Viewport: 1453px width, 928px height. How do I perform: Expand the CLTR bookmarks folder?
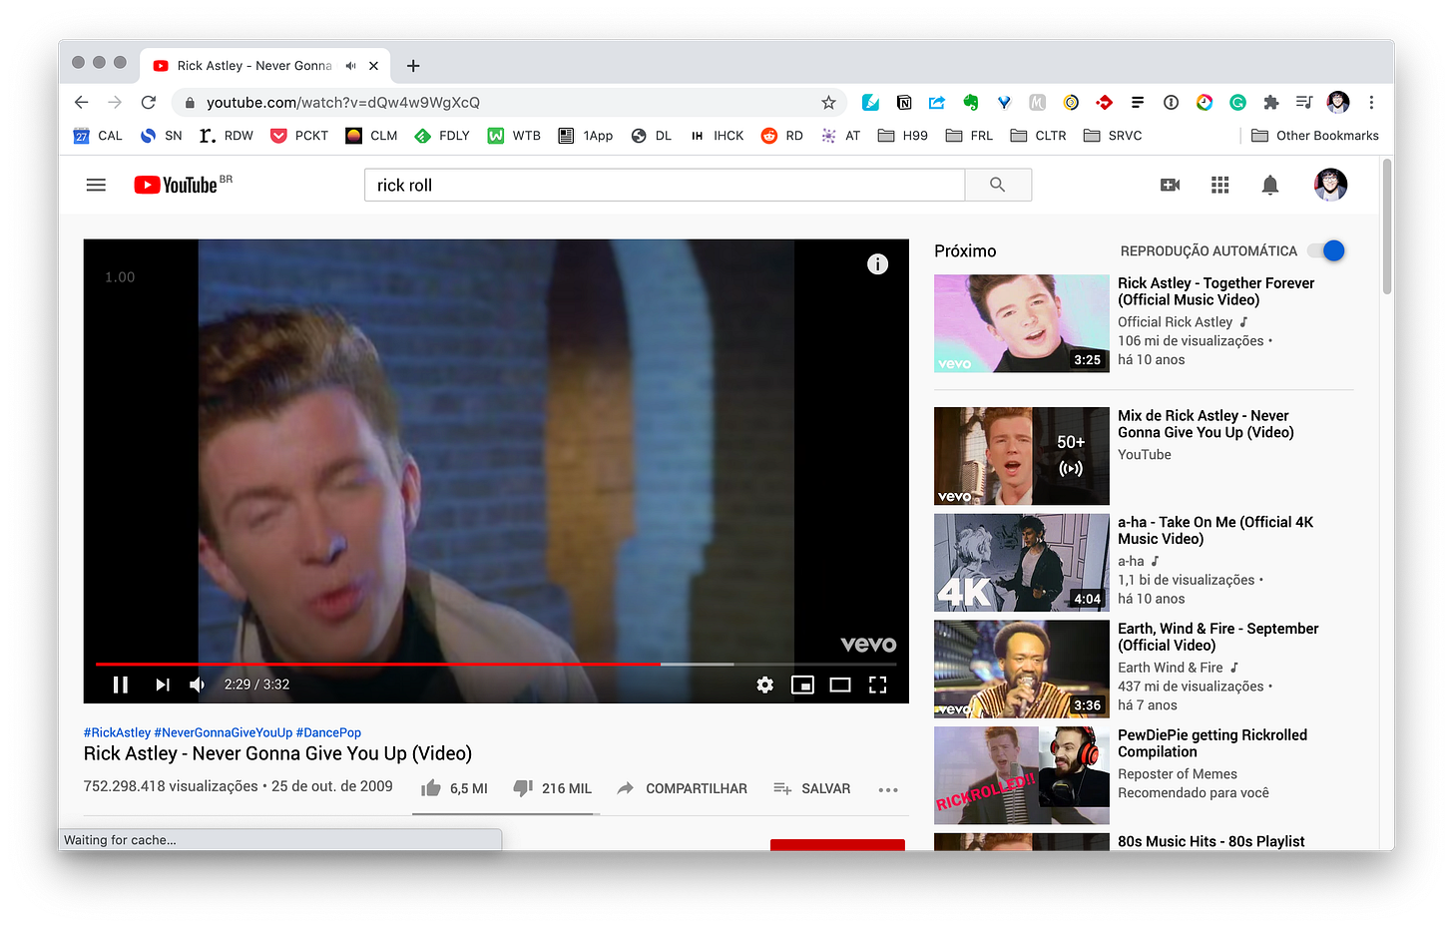click(1038, 136)
